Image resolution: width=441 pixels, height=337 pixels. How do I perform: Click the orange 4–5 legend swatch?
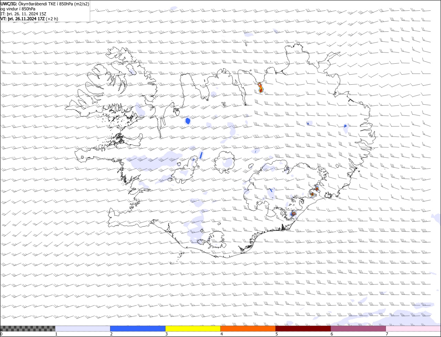(x=248, y=328)
